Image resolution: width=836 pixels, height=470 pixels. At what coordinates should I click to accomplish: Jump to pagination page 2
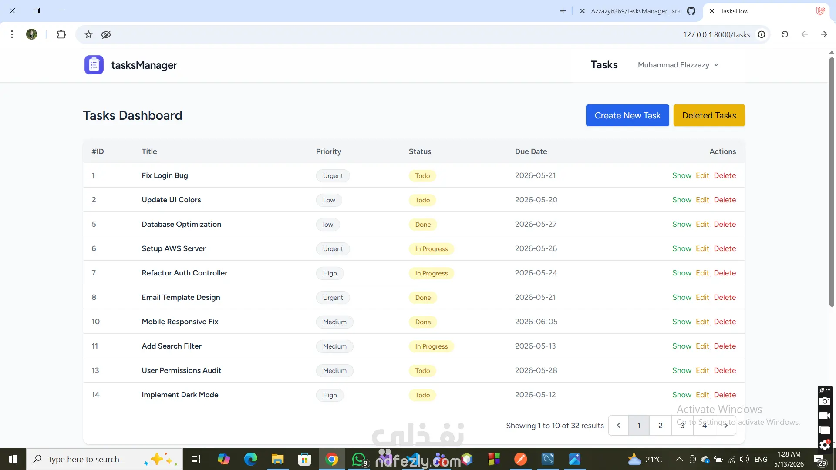[x=660, y=426]
